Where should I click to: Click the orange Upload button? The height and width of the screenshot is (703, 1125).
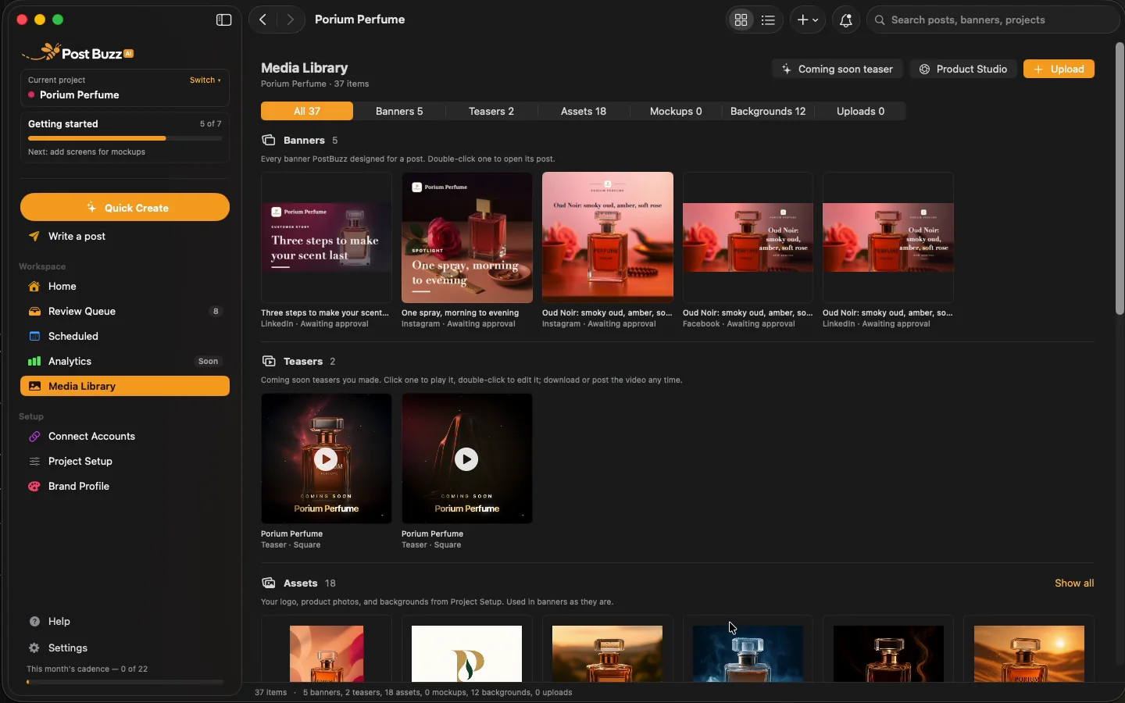click(1059, 70)
